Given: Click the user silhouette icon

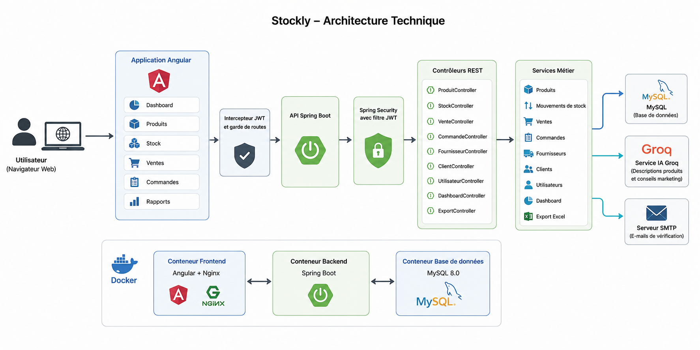Looking at the screenshot, I should point(24,132).
